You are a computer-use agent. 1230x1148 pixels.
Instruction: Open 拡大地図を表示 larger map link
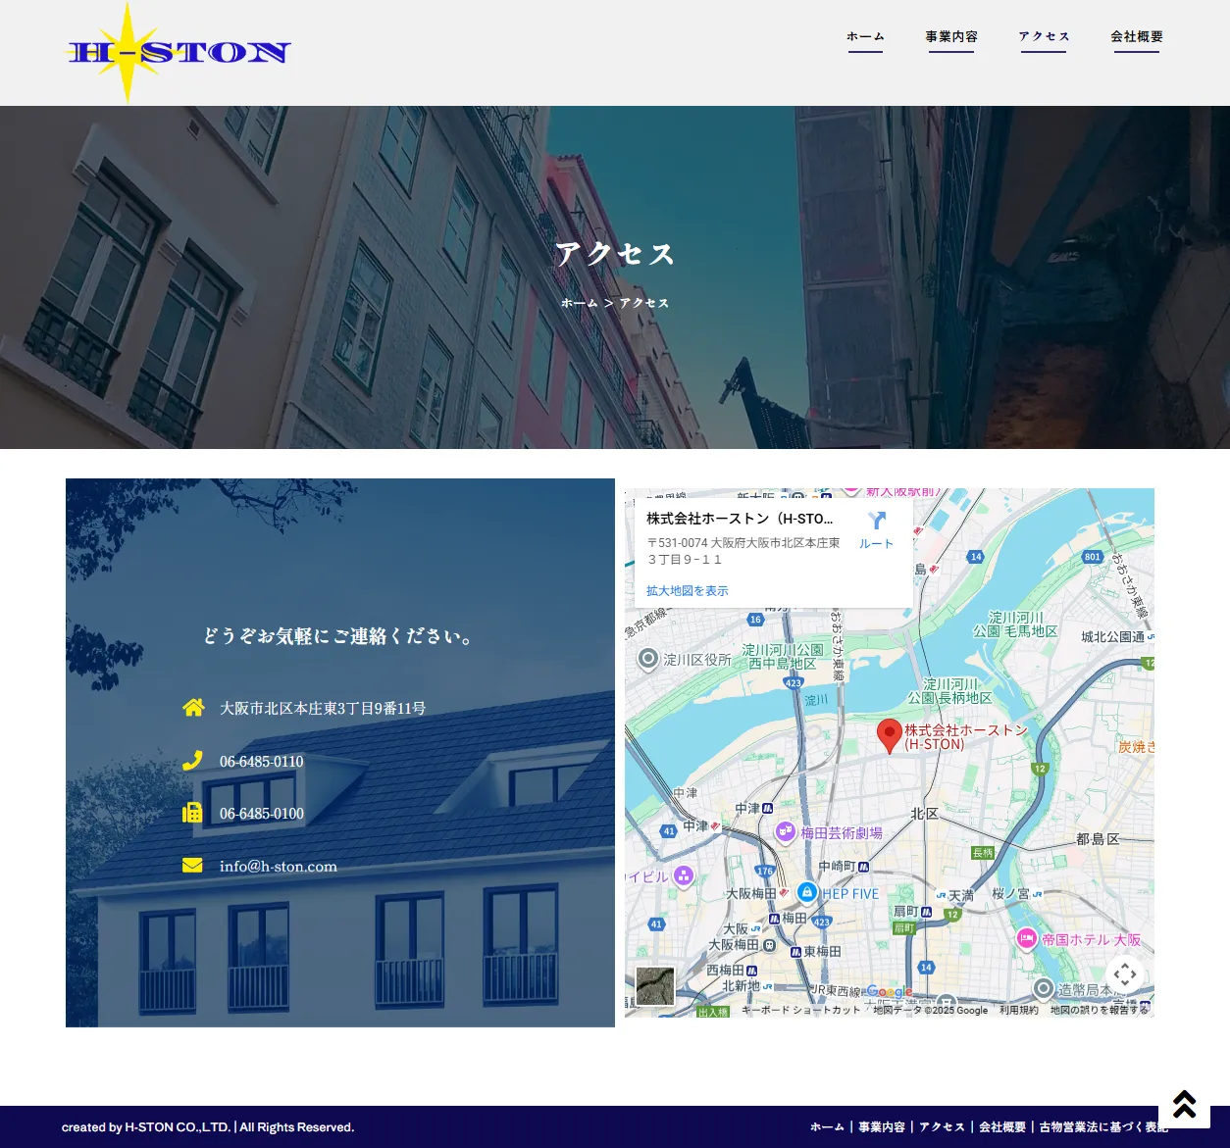(687, 591)
